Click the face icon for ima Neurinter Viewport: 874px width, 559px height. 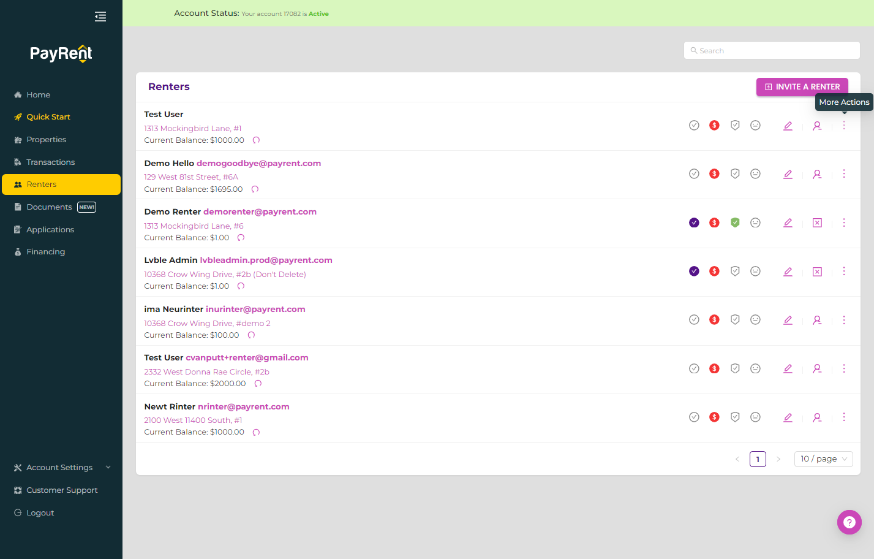[x=755, y=320]
